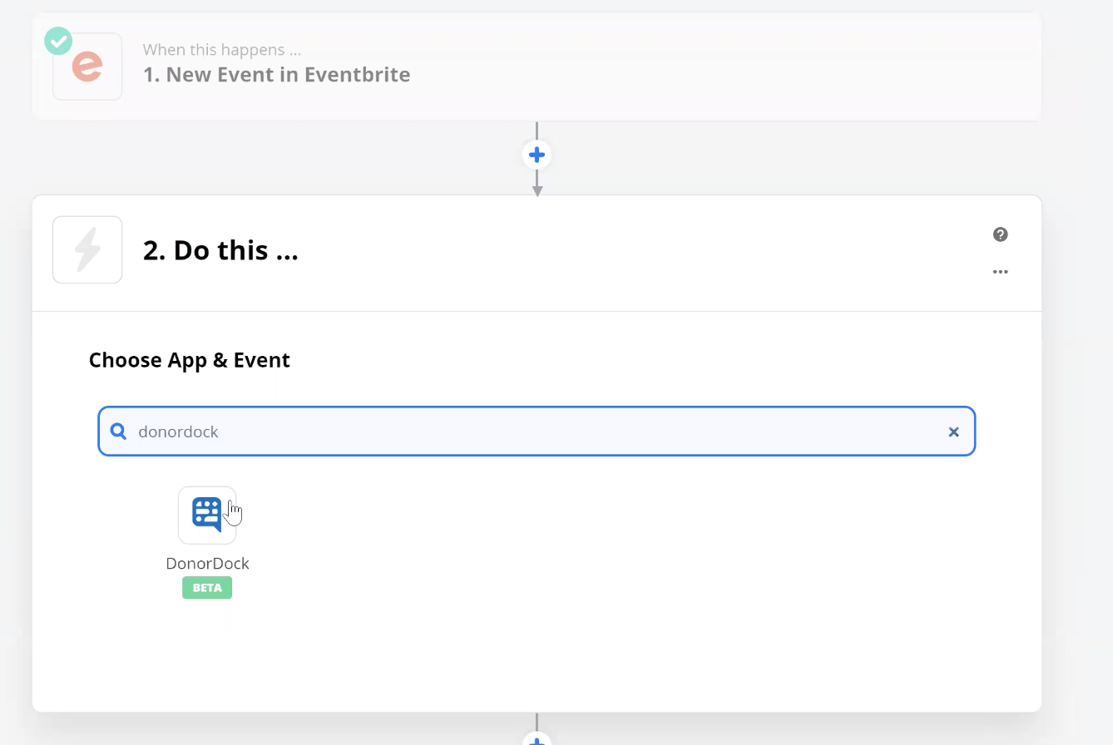
Task: Open help for step 2
Action: (x=1001, y=234)
